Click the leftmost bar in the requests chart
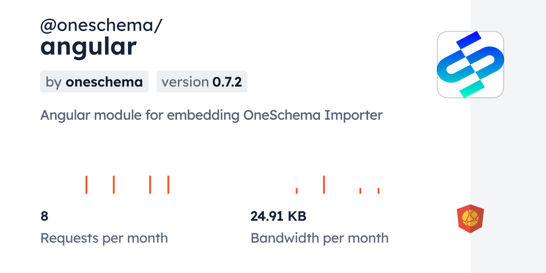 [x=86, y=185]
